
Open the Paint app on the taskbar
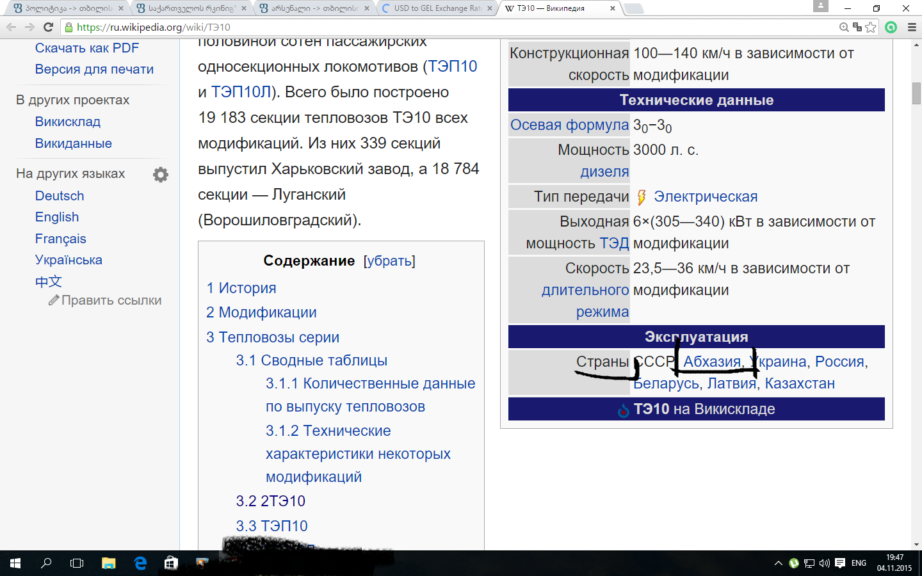tap(202, 563)
